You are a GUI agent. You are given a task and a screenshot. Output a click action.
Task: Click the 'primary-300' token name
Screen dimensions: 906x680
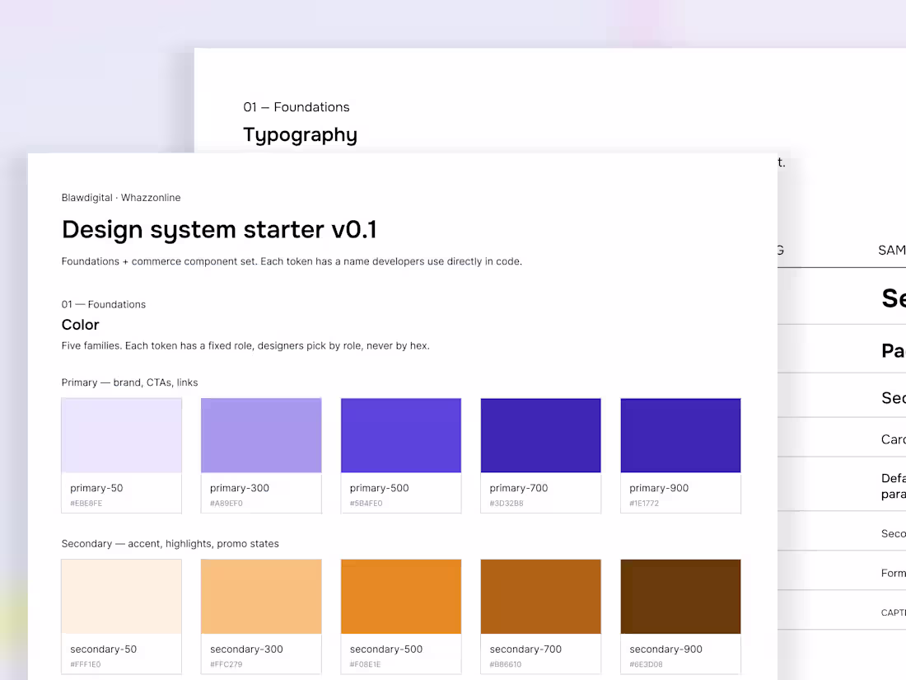point(239,488)
